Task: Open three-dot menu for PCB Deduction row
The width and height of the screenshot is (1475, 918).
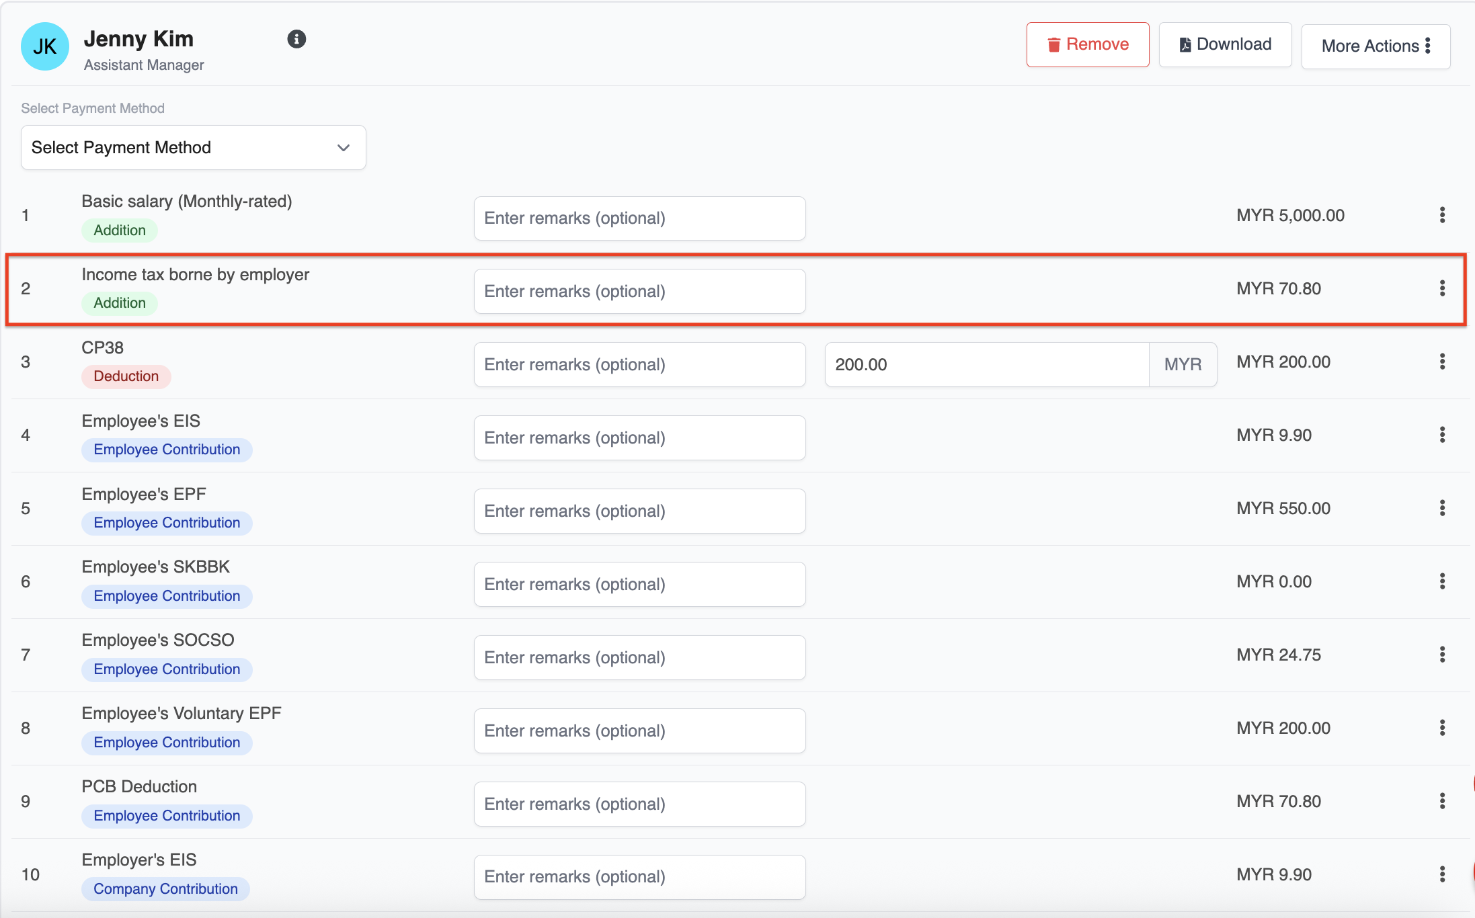Action: tap(1442, 801)
